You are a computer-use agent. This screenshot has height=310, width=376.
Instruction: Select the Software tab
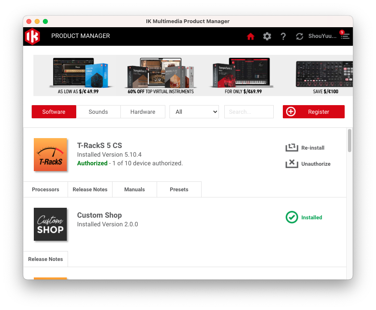tap(54, 112)
